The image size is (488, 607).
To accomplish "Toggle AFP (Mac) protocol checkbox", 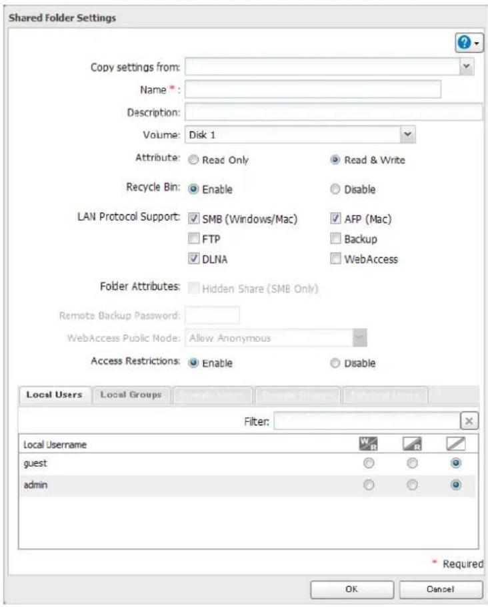I will [x=335, y=219].
